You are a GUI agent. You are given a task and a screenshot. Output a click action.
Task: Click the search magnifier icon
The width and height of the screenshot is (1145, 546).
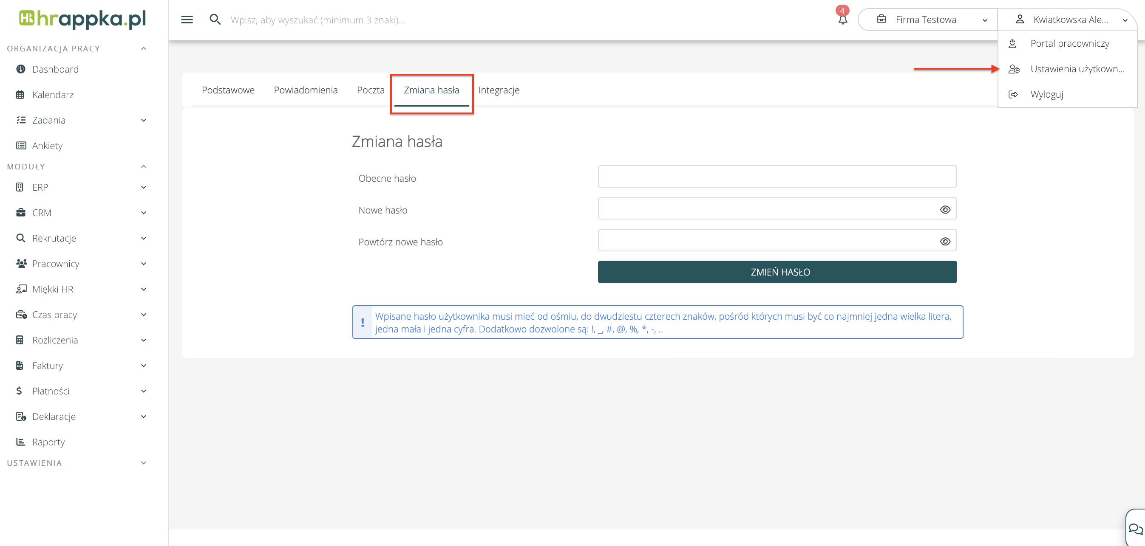pyautogui.click(x=215, y=20)
